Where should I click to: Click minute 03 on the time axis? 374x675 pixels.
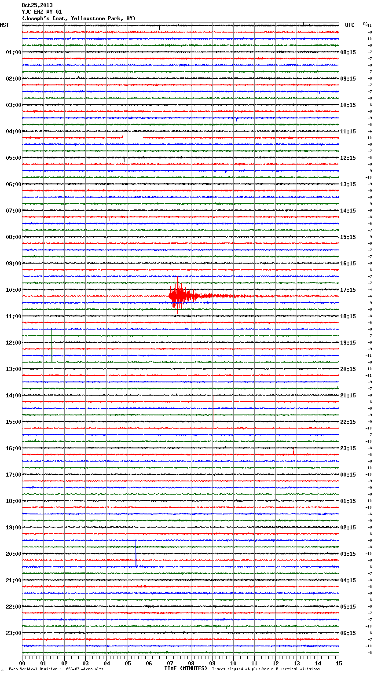(86, 663)
